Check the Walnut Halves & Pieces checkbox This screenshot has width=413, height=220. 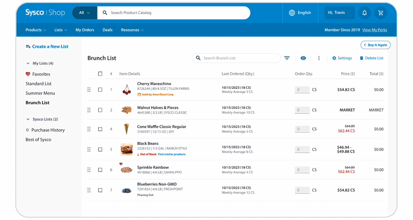[x=100, y=110]
